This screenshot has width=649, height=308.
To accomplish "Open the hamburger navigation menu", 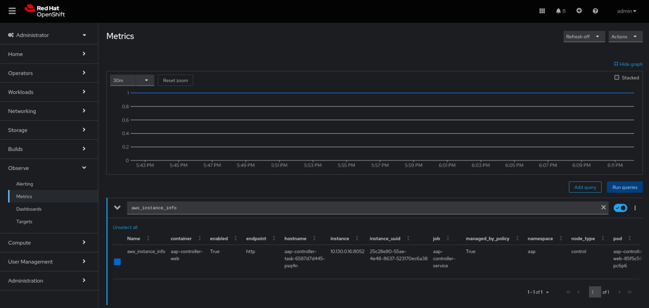I will (12, 11).
